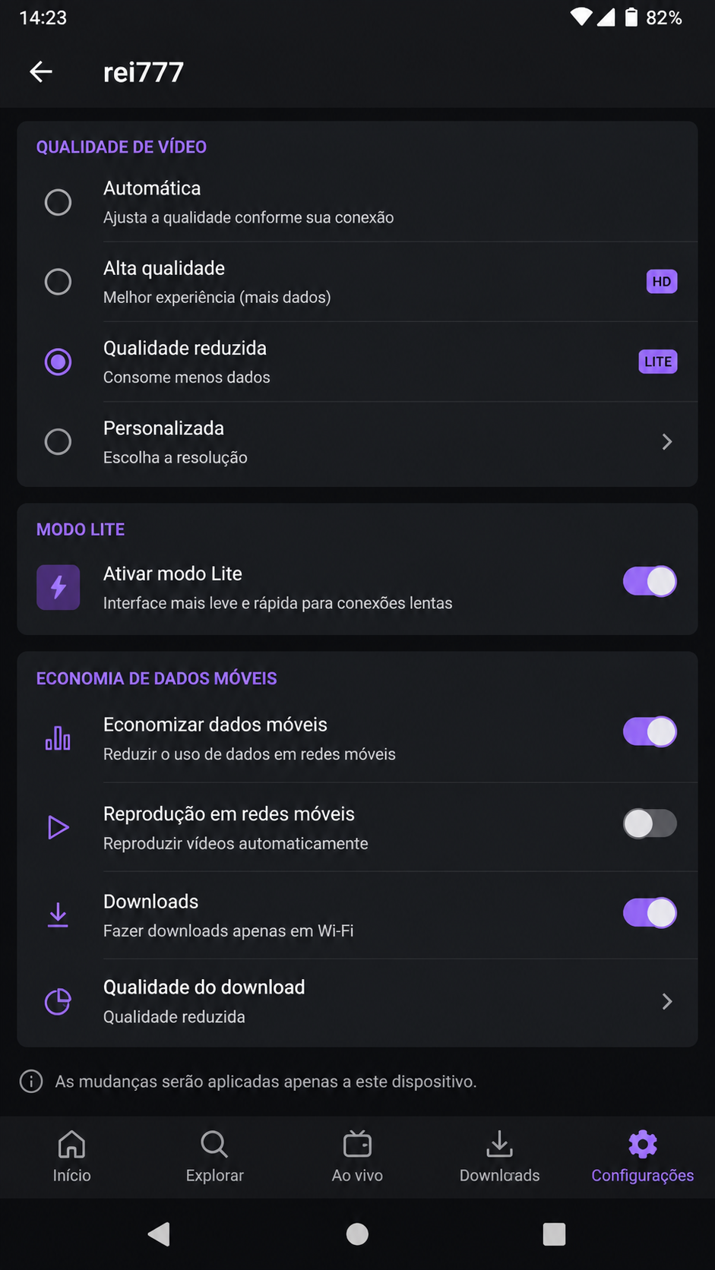Switch to the Ao vivo tab
The image size is (715, 1270).
[357, 1157]
